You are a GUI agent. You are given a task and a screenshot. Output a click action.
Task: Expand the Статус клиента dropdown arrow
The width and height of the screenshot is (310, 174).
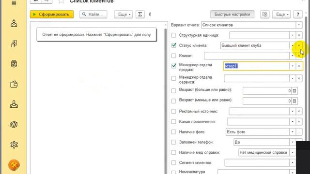click(293, 45)
